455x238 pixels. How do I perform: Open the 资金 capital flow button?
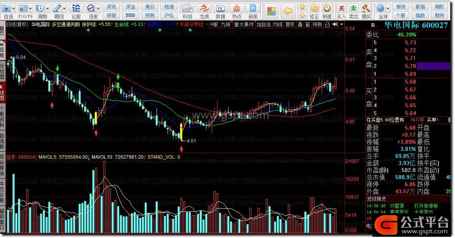tap(131, 7)
